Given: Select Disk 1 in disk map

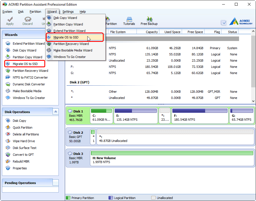Looking at the screenshot, I should coord(78,116).
